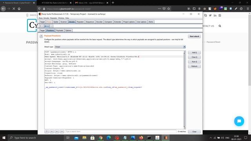The height and width of the screenshot is (141, 251).
Task: Click the Start attack button
Action: point(195,36)
